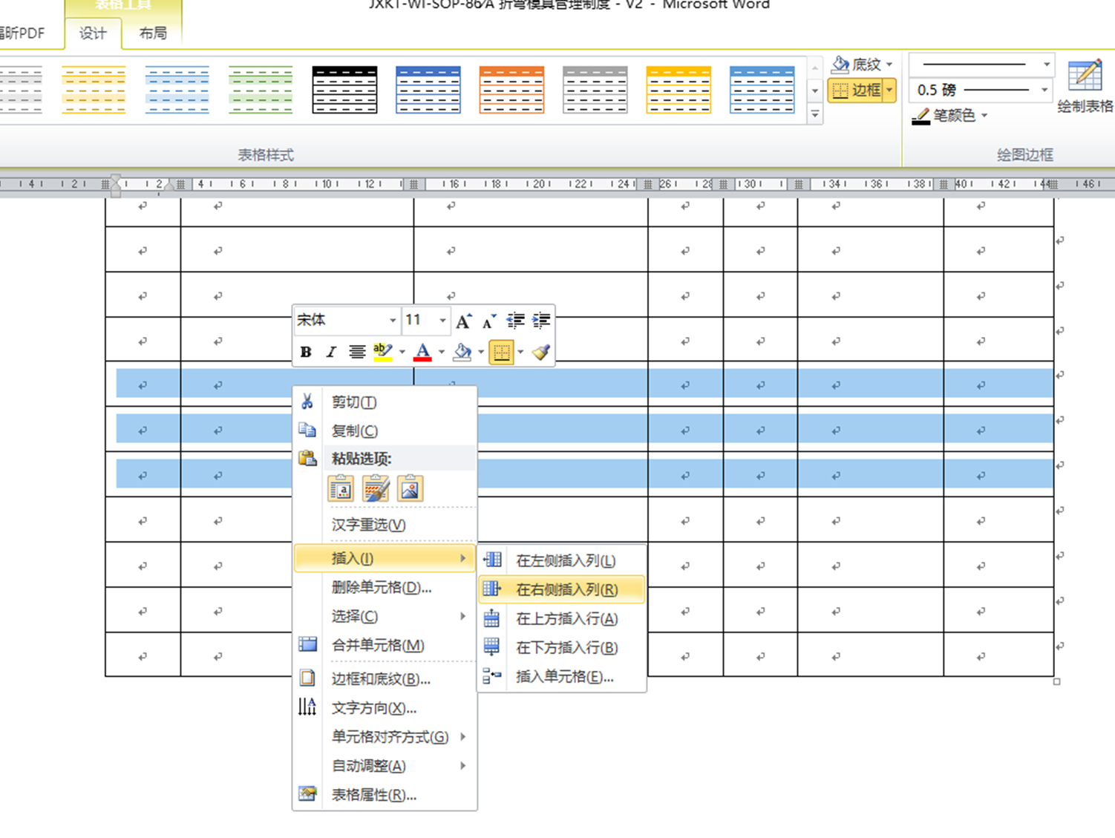This screenshot has width=1115, height=838.
Task: Click the Format Painter brush icon
Action: tap(540, 352)
